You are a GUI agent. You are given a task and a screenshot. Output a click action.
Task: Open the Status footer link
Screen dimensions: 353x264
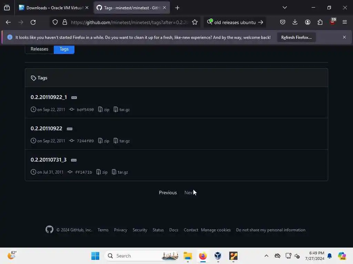pyautogui.click(x=158, y=230)
